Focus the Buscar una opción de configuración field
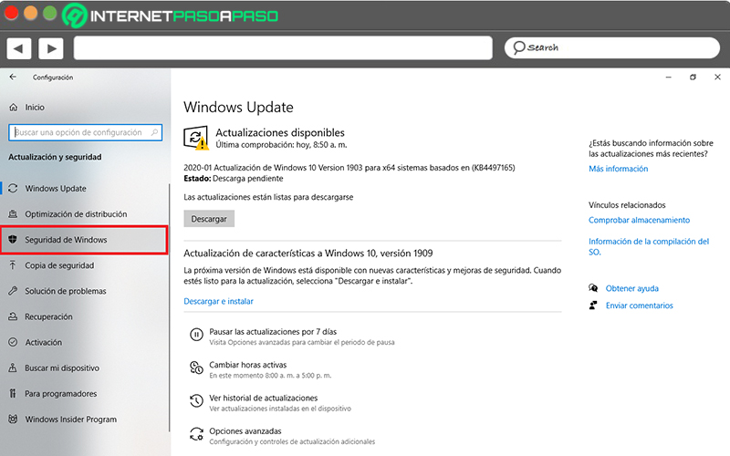This screenshot has width=730, height=456. point(85,132)
